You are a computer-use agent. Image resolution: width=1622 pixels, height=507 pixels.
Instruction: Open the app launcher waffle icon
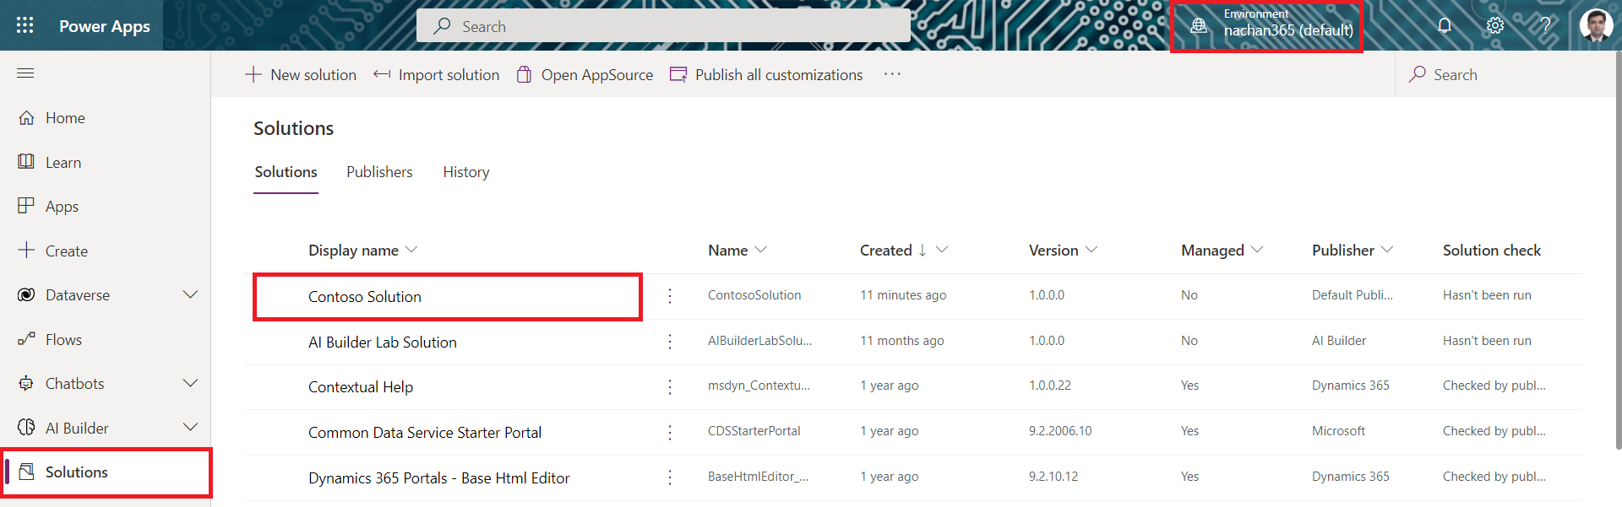(25, 25)
